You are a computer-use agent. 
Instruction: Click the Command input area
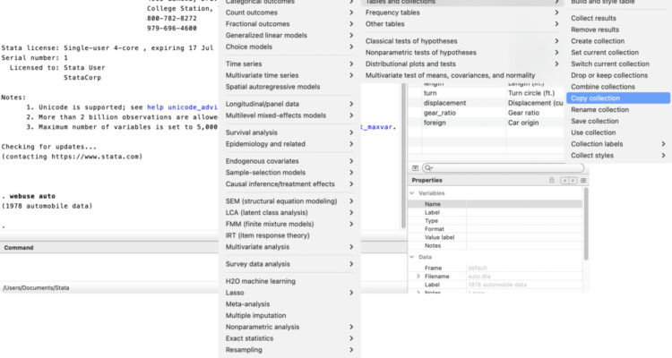click(108, 264)
